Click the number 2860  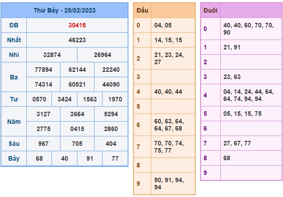111,129
